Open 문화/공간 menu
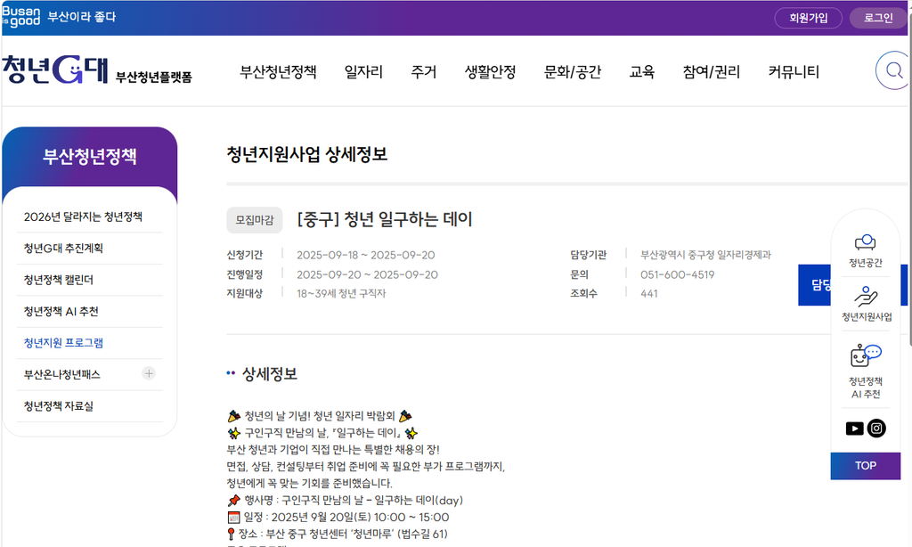The height and width of the screenshot is (547, 912). pyautogui.click(x=573, y=71)
